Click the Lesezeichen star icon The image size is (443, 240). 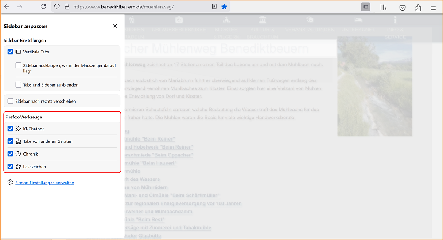pyautogui.click(x=18, y=166)
